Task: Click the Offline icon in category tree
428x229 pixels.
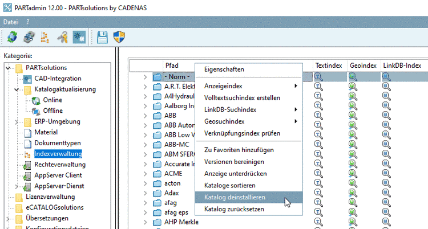Action: point(36,111)
